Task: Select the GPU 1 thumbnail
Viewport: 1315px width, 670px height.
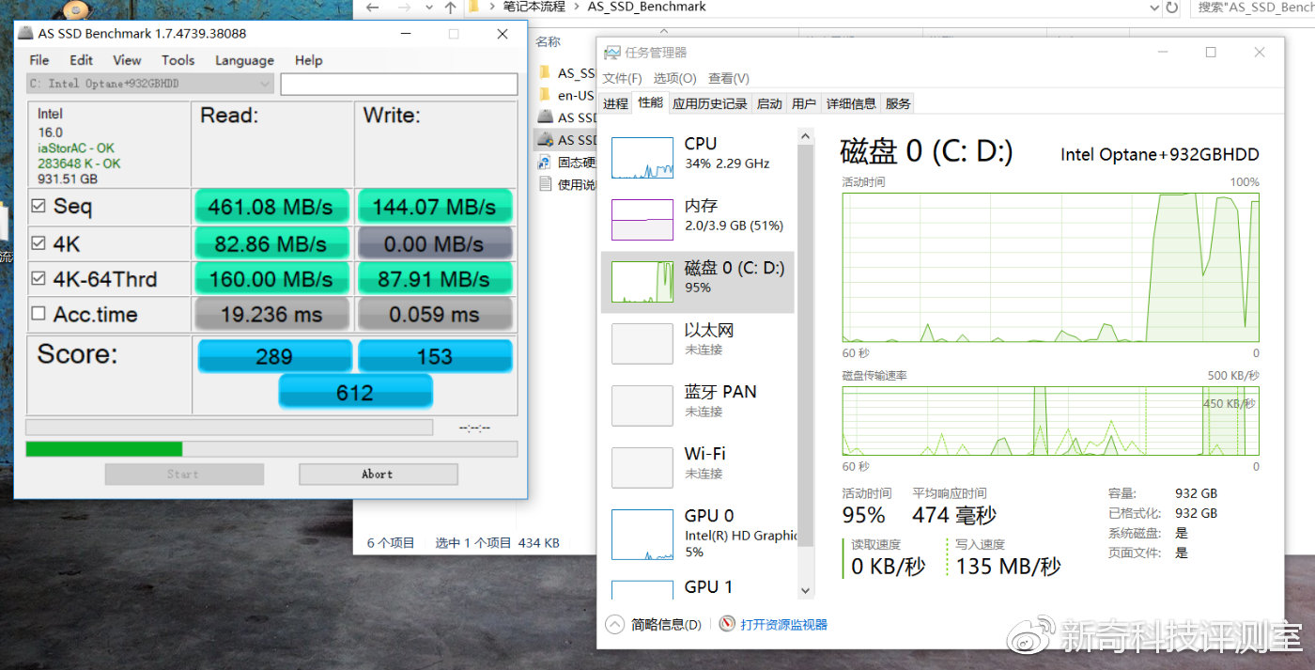Action: pos(642,589)
